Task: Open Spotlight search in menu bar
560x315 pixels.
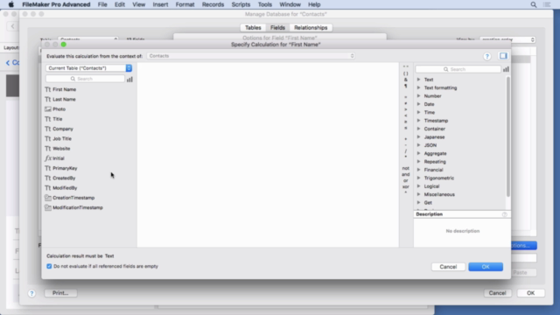Action: click(x=533, y=4)
